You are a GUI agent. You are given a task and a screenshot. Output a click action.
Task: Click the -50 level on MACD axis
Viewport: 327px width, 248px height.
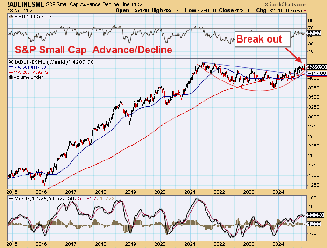312,233
